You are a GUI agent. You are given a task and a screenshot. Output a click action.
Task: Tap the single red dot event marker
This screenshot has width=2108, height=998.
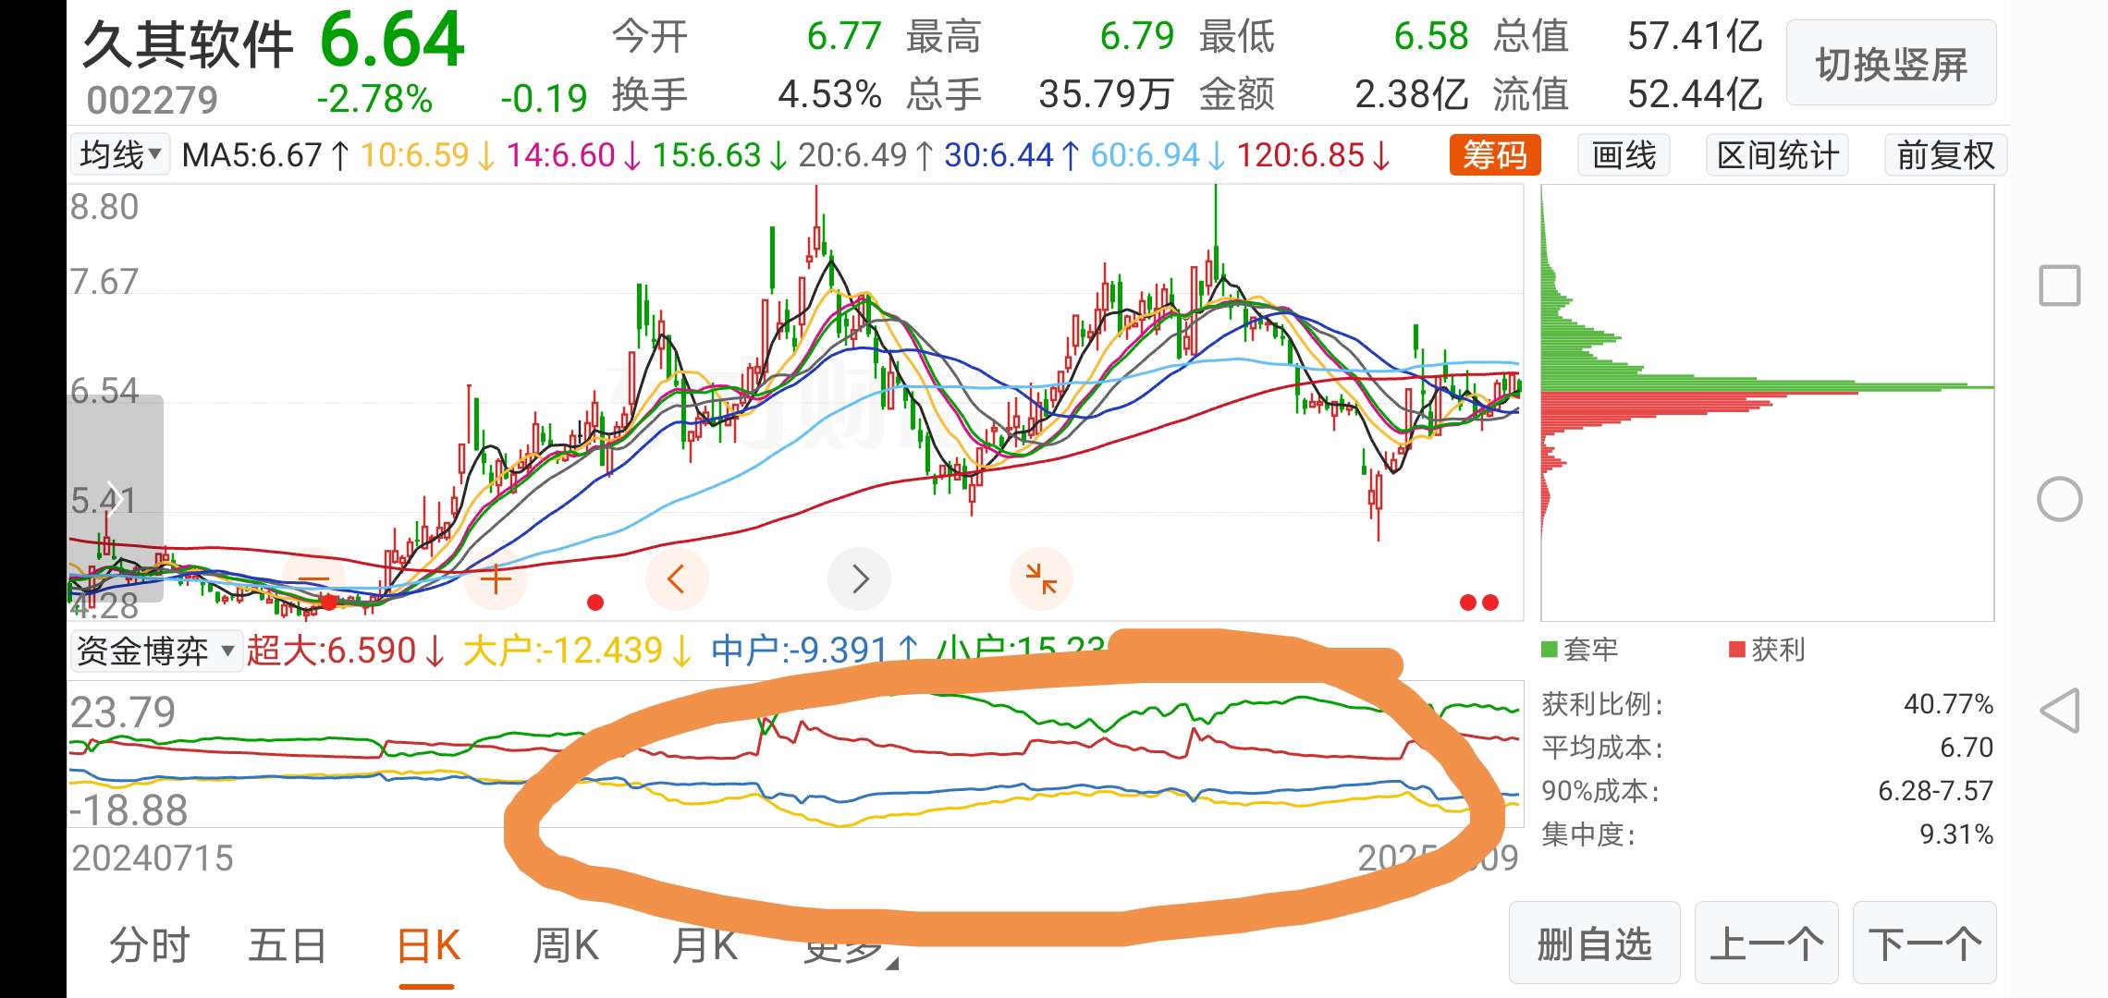[x=595, y=602]
